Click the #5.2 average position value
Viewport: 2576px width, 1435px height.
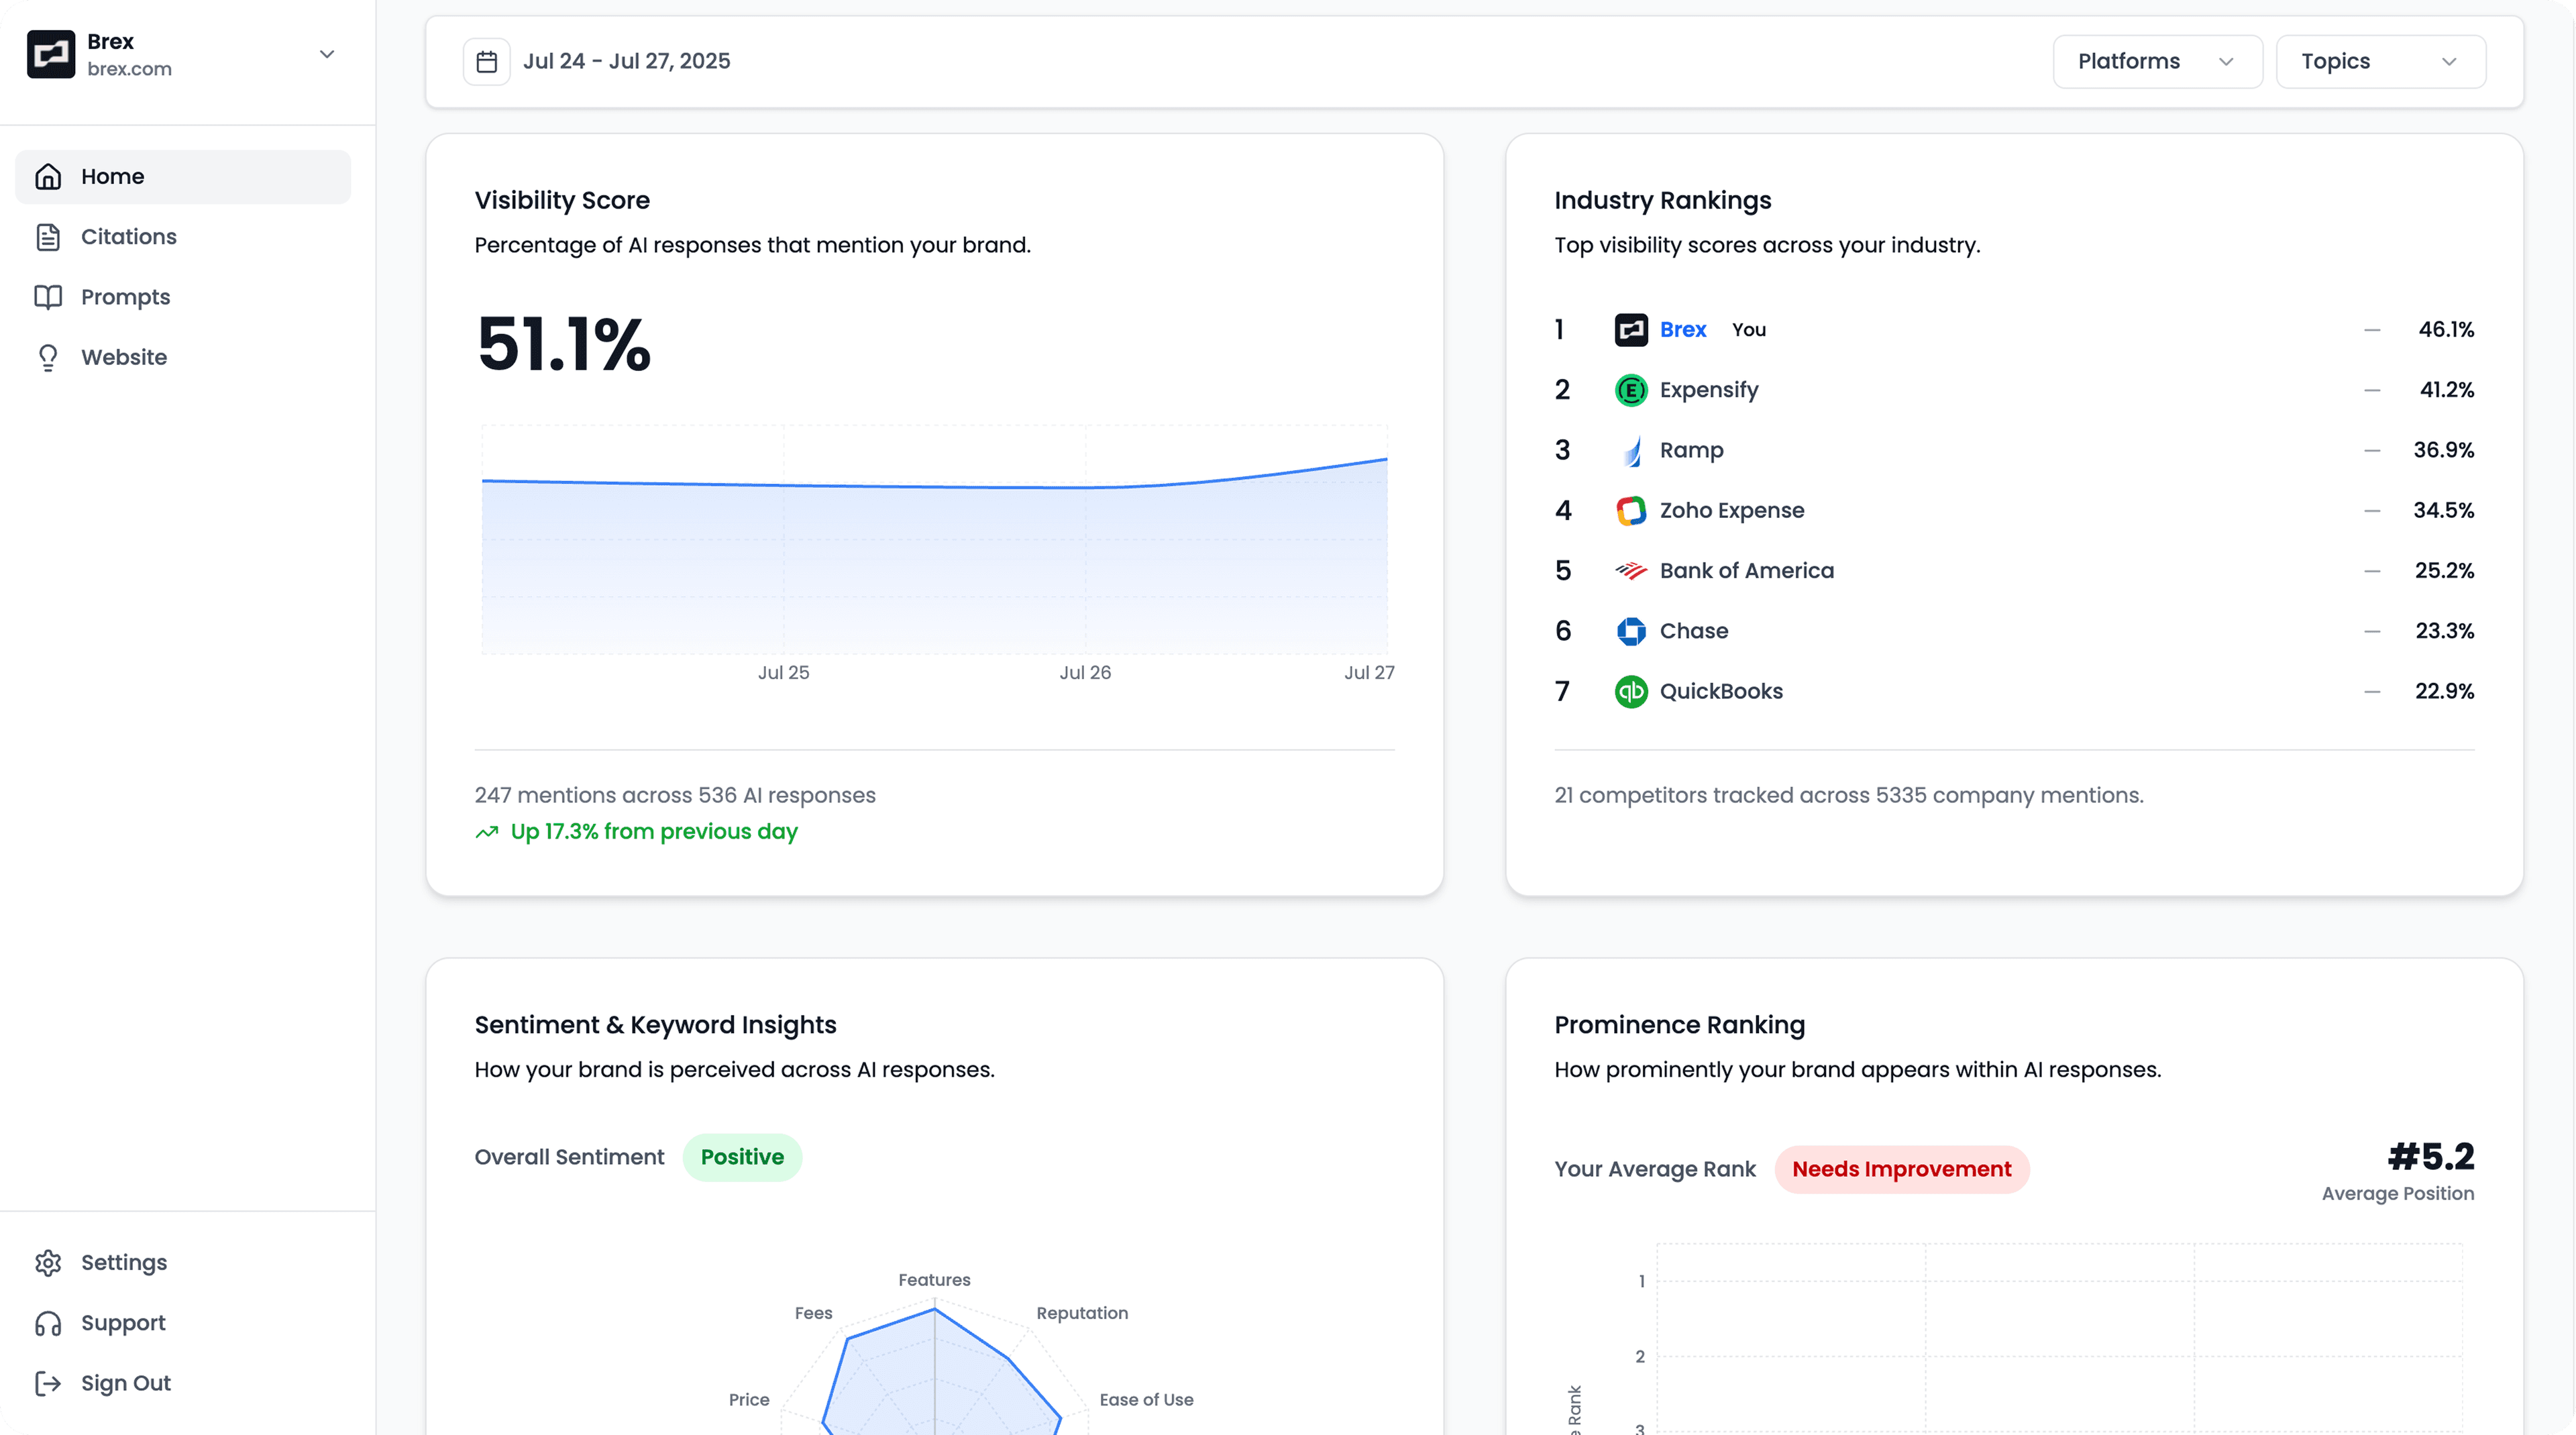[2431, 1157]
